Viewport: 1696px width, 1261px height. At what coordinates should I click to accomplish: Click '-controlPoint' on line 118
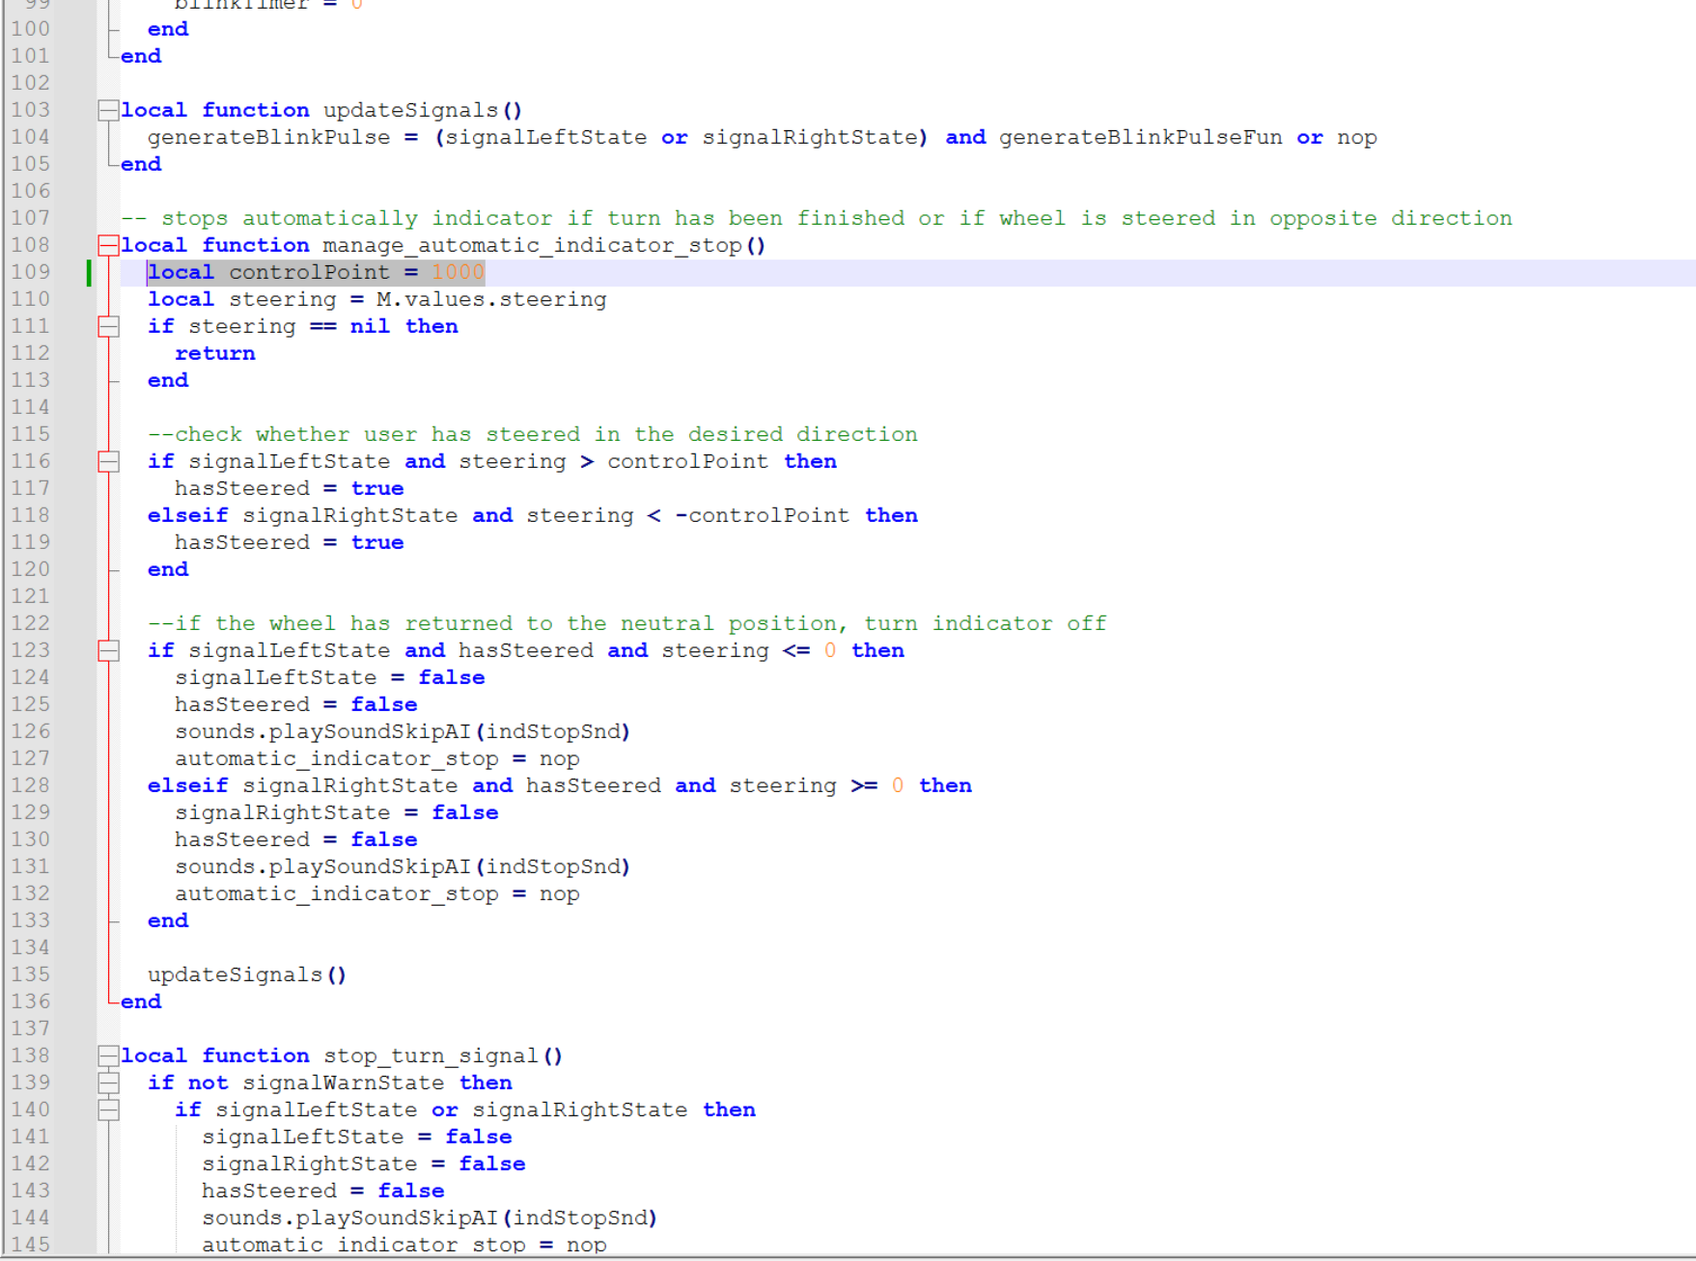(x=763, y=515)
